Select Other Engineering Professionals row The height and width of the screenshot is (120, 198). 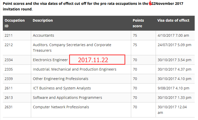click(x=60, y=79)
